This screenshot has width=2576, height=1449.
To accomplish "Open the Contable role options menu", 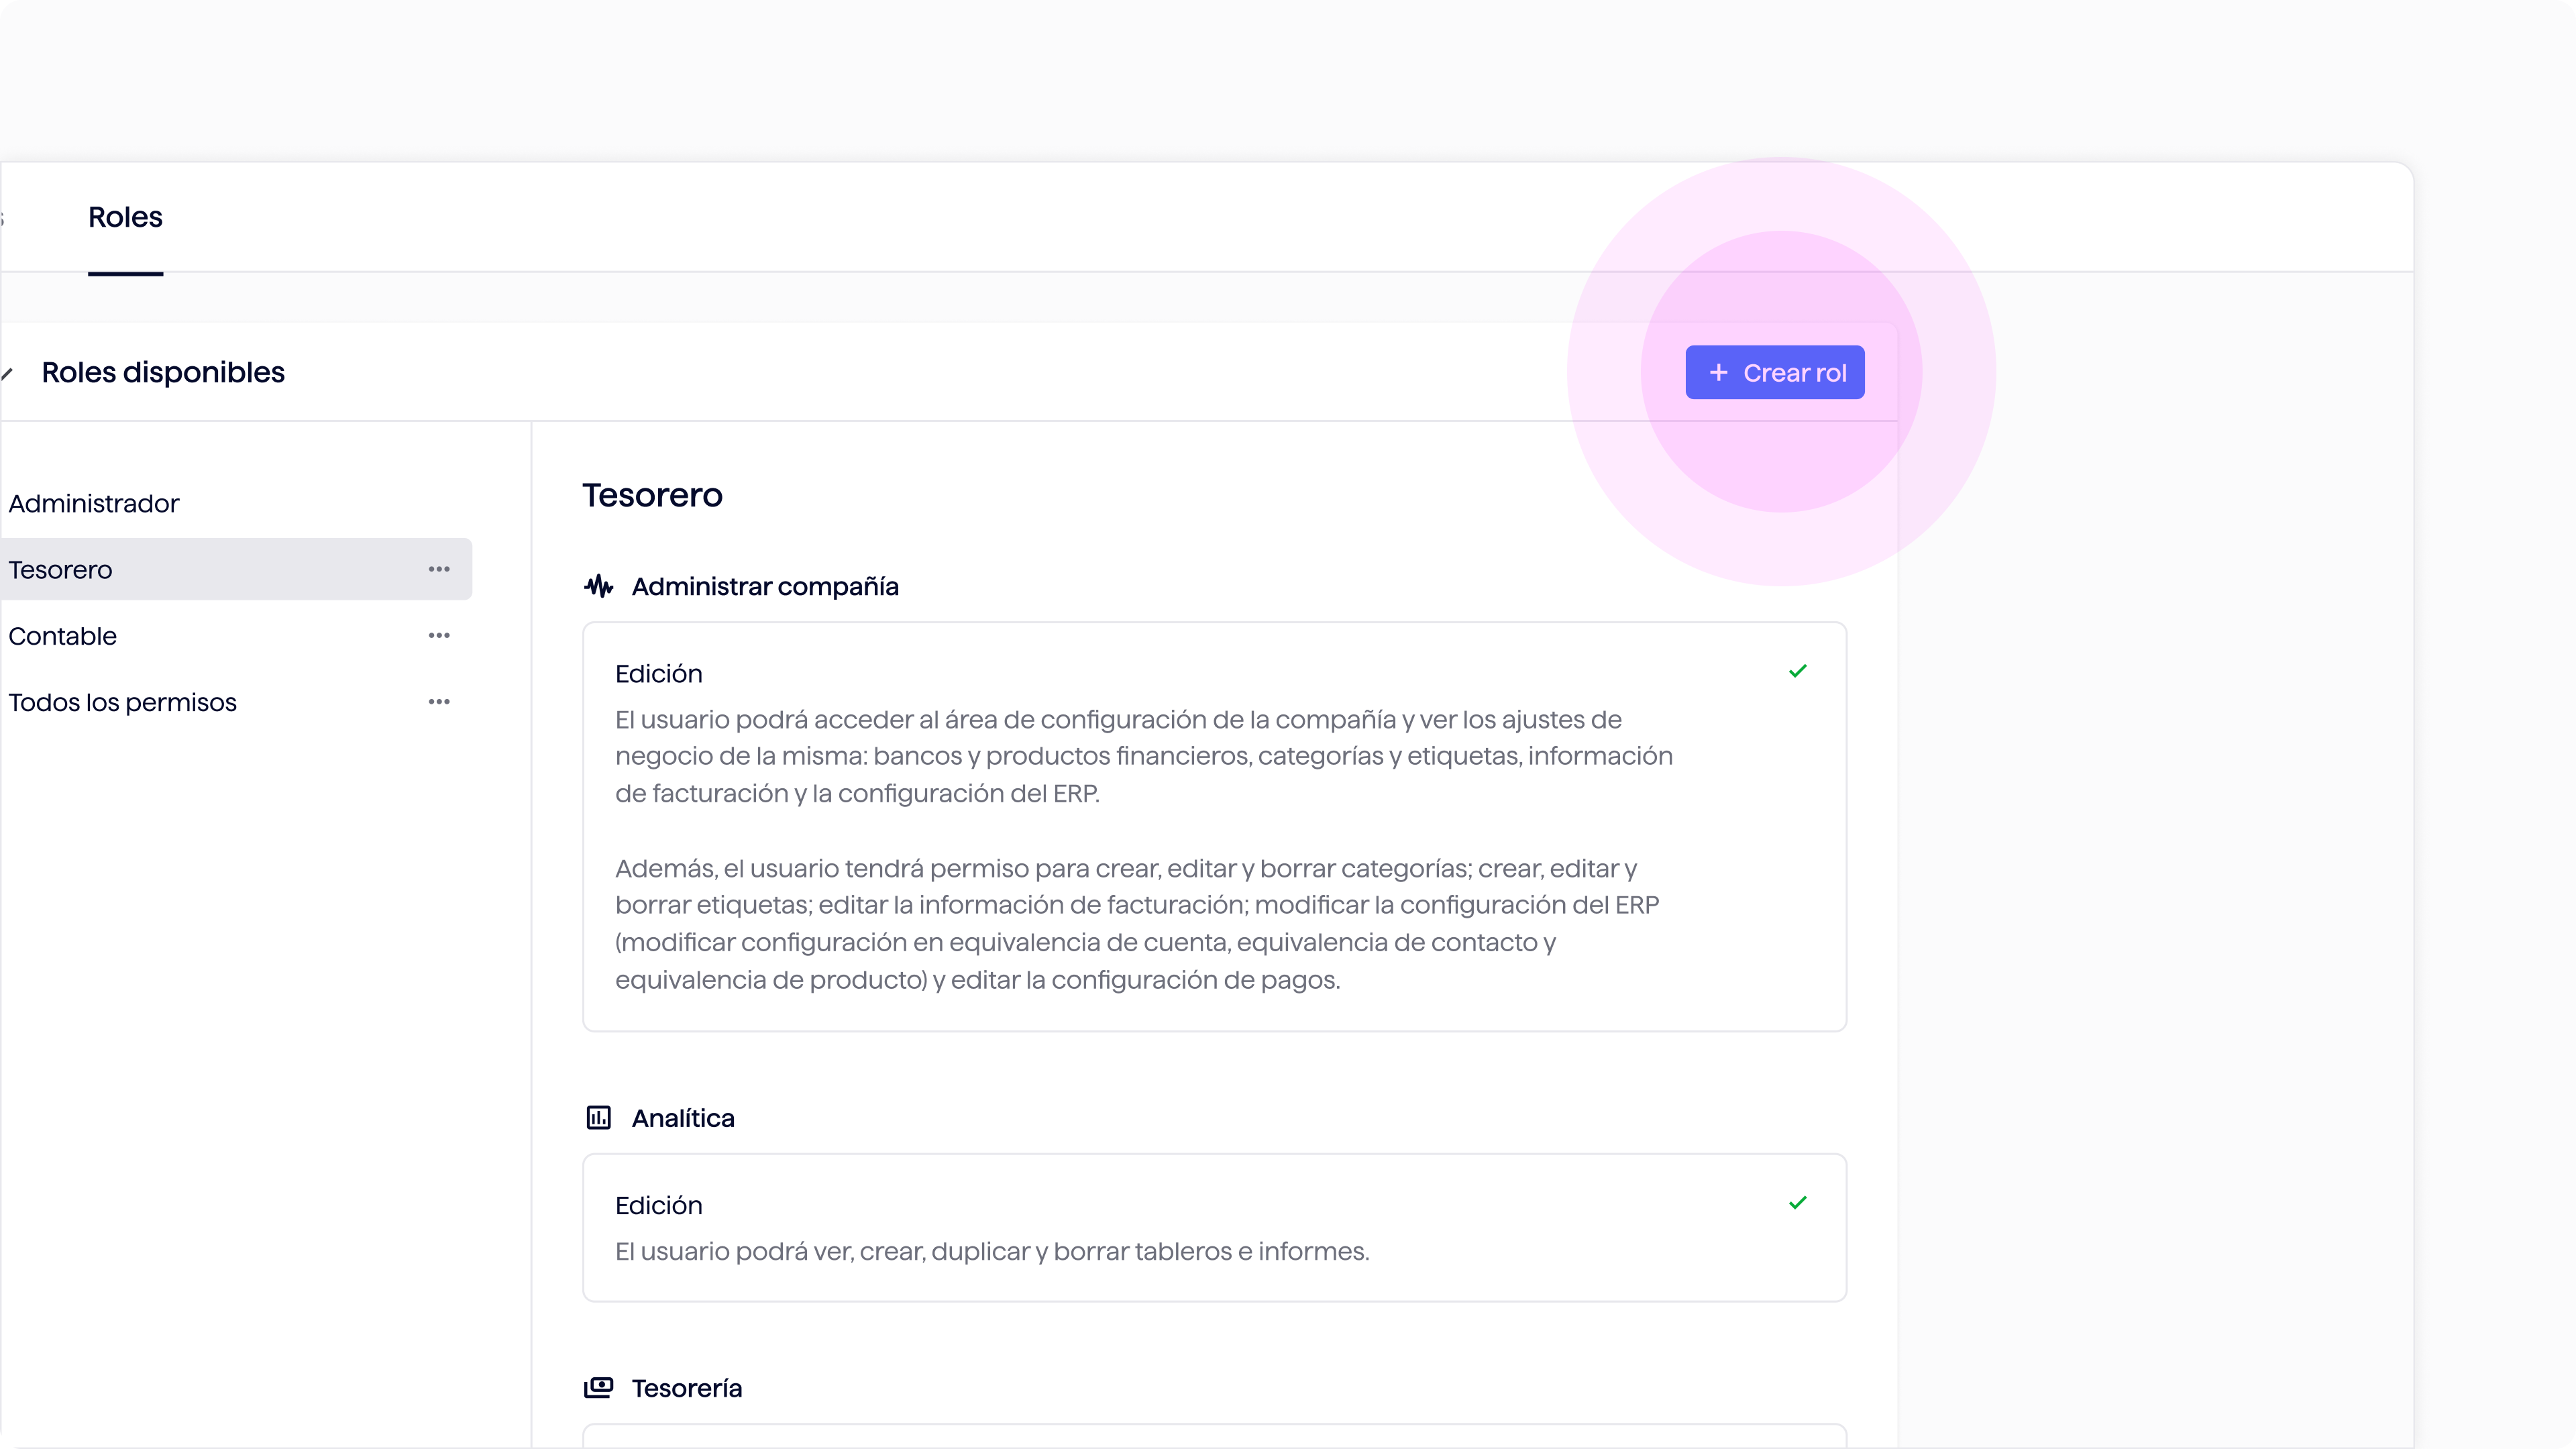I will pyautogui.click(x=439, y=635).
